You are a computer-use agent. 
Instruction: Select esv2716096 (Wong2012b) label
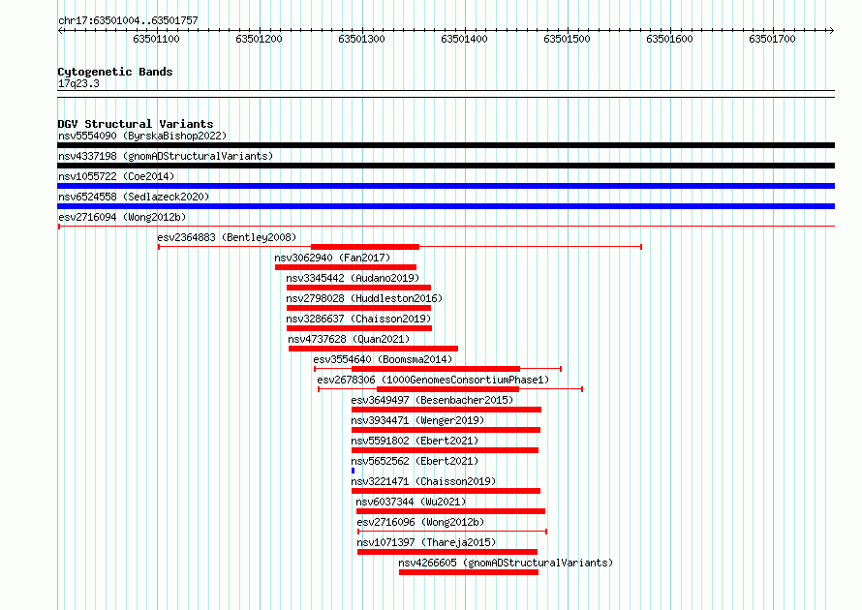pos(420,522)
